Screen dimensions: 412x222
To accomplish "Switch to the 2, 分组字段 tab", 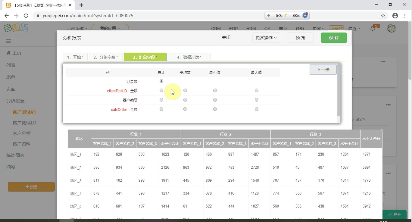I will (106, 57).
